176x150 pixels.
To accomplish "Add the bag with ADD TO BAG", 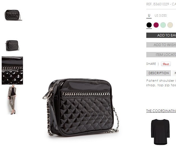I will pyautogui.click(x=161, y=35).
